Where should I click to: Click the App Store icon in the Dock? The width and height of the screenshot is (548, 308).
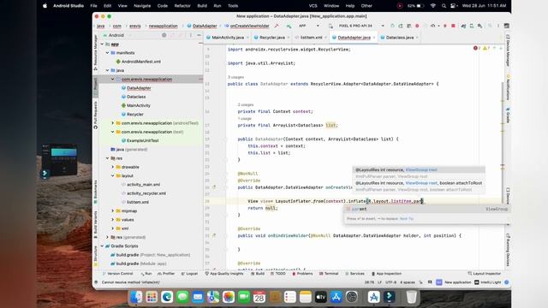[x=336, y=297]
